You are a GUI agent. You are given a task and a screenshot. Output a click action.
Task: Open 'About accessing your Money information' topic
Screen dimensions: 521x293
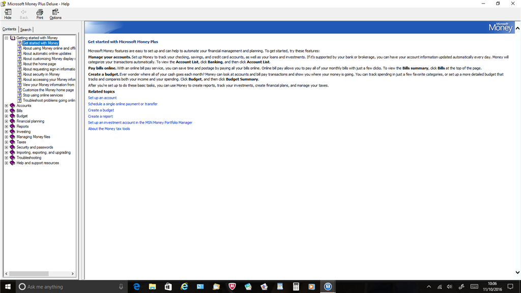pyautogui.click(x=49, y=79)
